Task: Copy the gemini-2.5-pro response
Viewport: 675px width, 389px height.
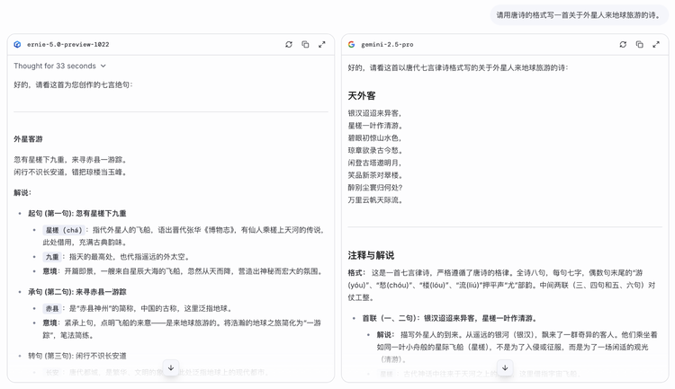Action: [639, 44]
